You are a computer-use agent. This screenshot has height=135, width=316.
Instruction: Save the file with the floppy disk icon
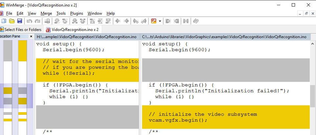tap(20, 21)
